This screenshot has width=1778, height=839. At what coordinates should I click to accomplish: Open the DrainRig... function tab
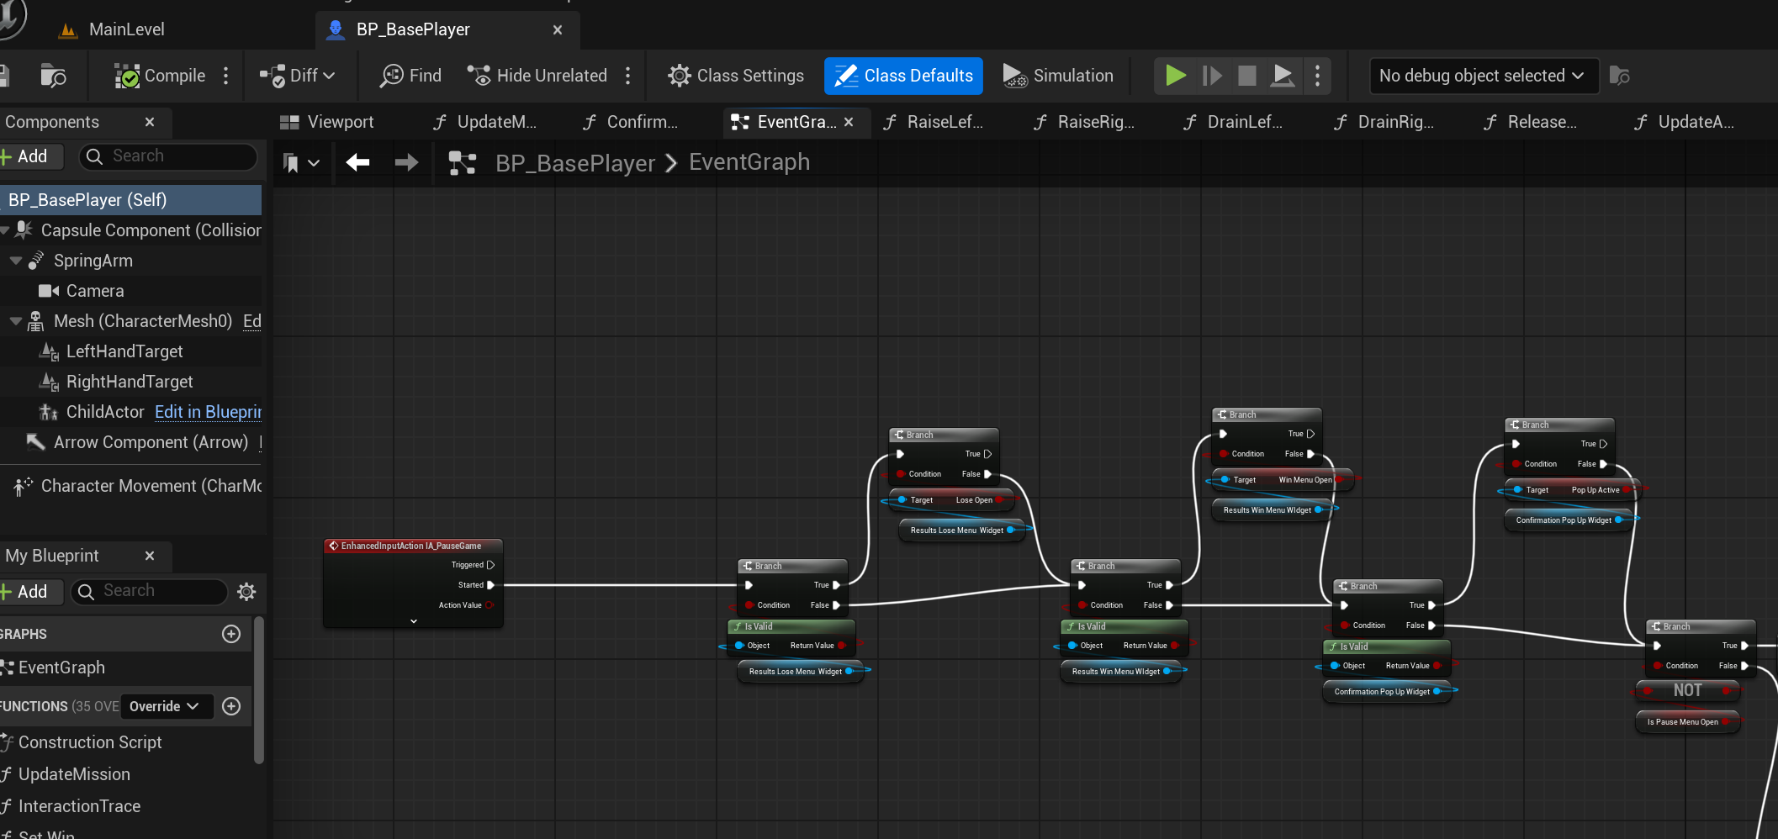point(1385,122)
